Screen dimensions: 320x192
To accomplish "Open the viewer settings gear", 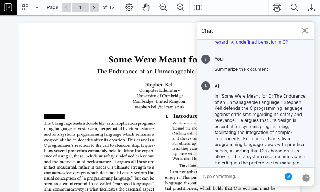I will point(129,7).
